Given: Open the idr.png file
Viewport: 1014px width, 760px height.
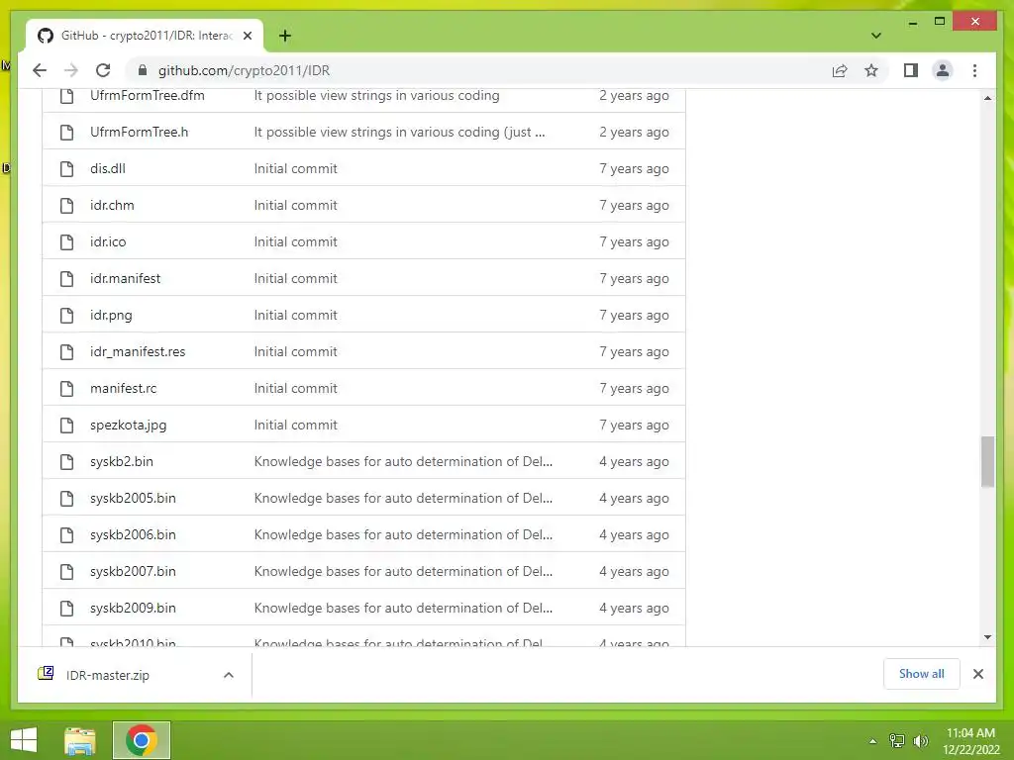Looking at the screenshot, I should tap(111, 316).
